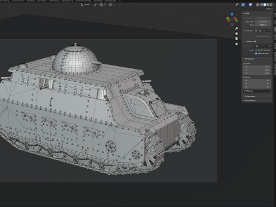Collapse the 3D Cursor panel section
This screenshot has width=276, height=207.
248,59
